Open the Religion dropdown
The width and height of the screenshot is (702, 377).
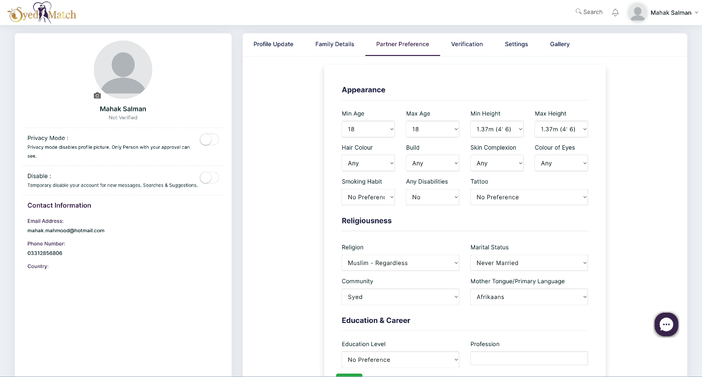400,263
